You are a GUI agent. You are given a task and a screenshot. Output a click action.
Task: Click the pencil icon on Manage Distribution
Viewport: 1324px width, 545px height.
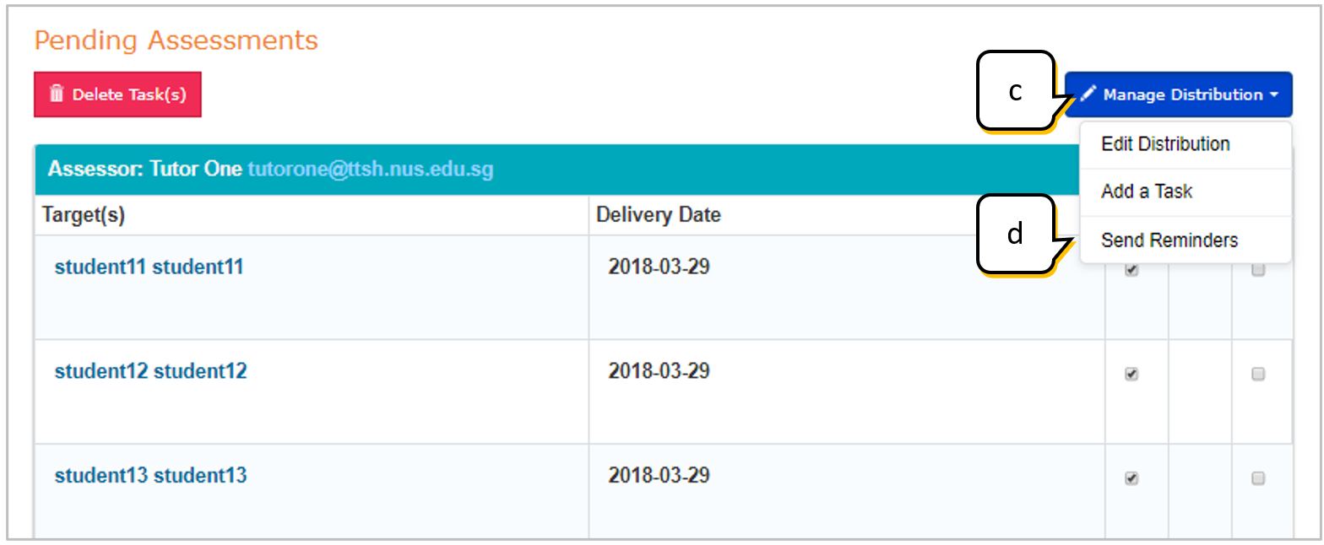click(1088, 94)
